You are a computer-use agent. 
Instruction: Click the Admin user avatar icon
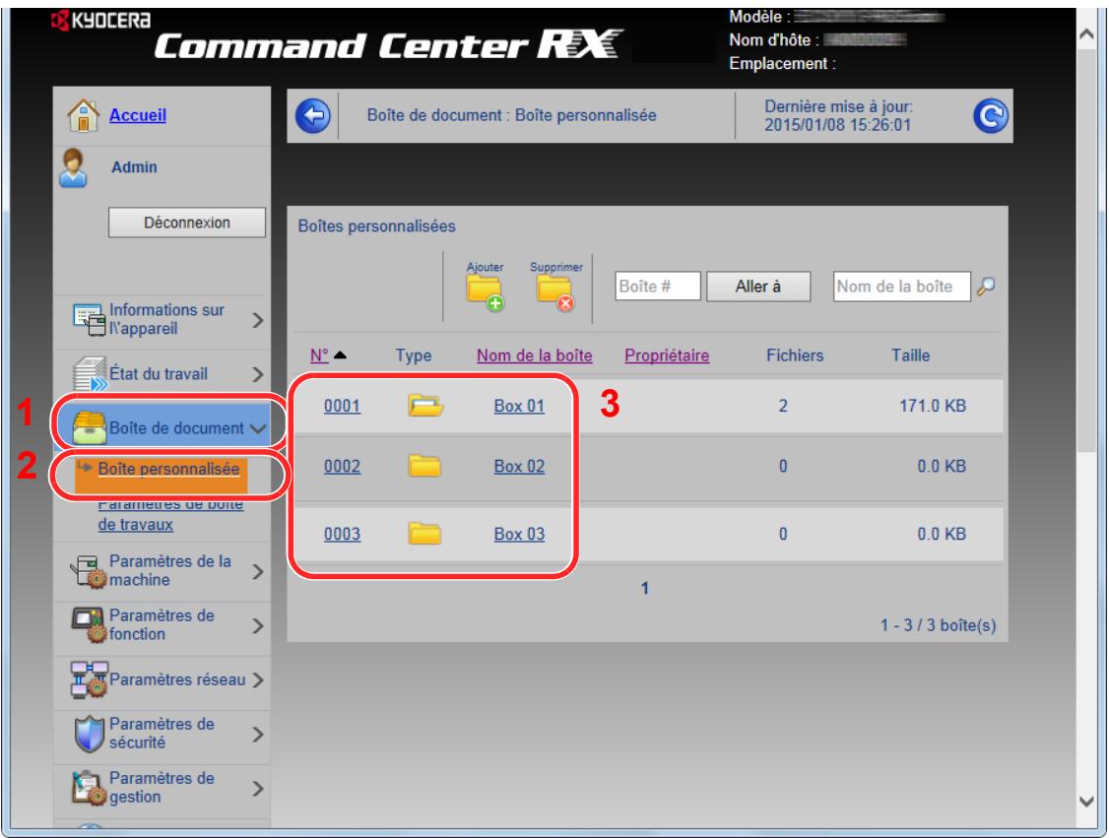[x=74, y=168]
